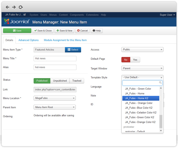Click Save & Close button
The height and width of the screenshot is (148, 178).
pyautogui.click(x=43, y=31)
